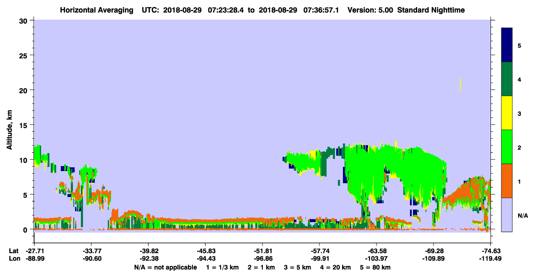Click the latitude value -51.81
The height and width of the screenshot is (279, 545).
pos(262,251)
